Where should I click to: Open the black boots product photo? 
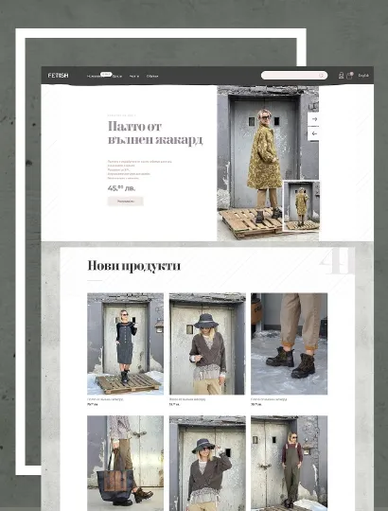[289, 344]
